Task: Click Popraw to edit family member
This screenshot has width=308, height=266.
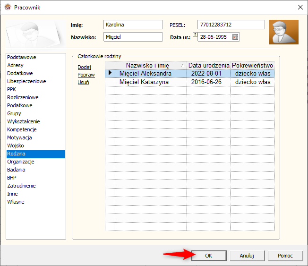Action: click(x=86, y=75)
